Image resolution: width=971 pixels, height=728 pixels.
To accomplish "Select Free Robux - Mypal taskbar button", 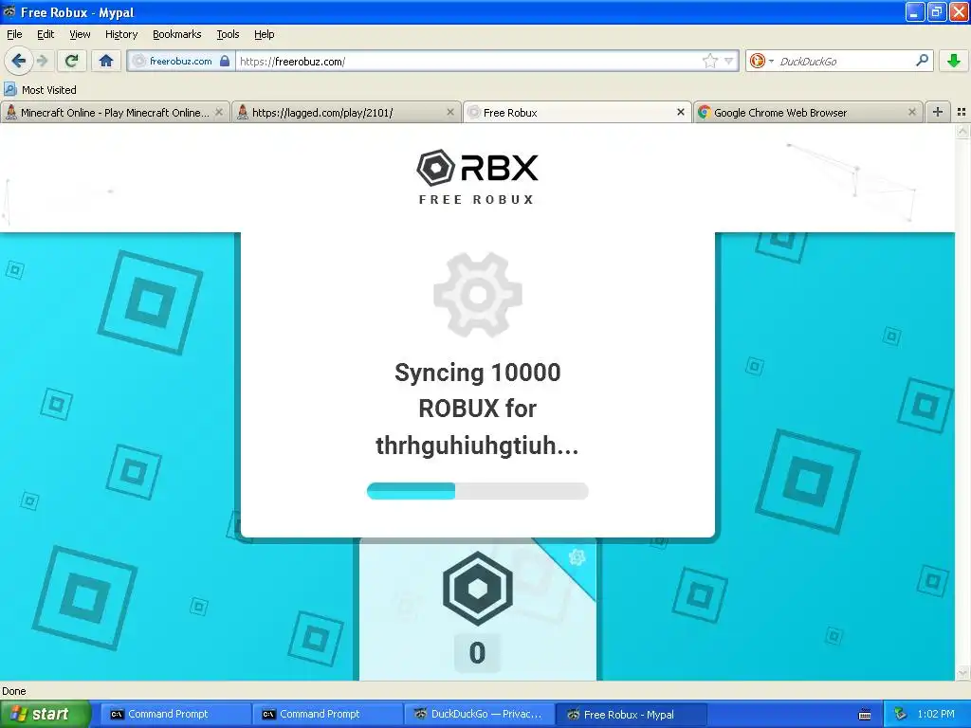I will point(630,714).
